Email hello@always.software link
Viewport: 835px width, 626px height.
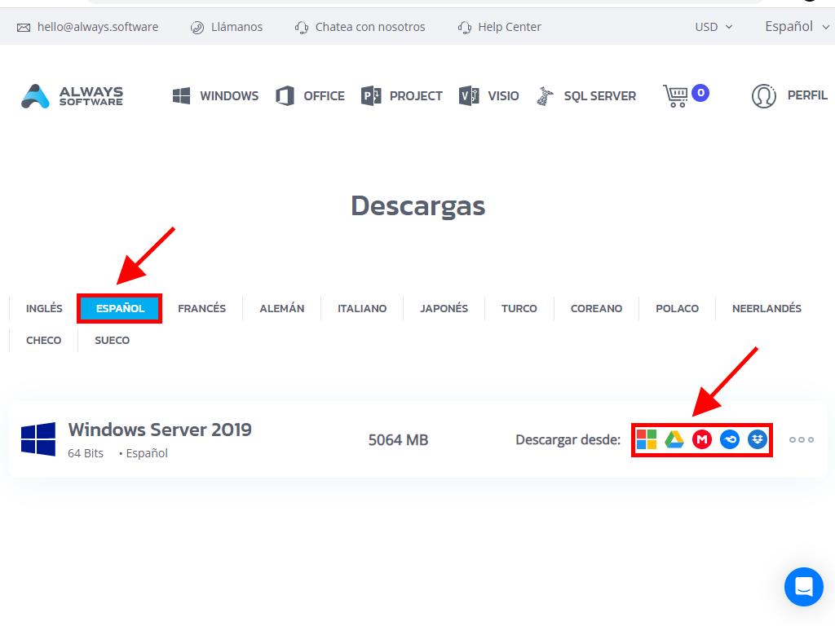point(87,27)
